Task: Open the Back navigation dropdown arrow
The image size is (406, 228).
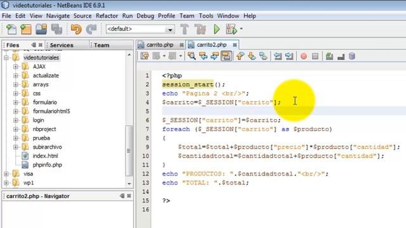Action: coord(164,56)
